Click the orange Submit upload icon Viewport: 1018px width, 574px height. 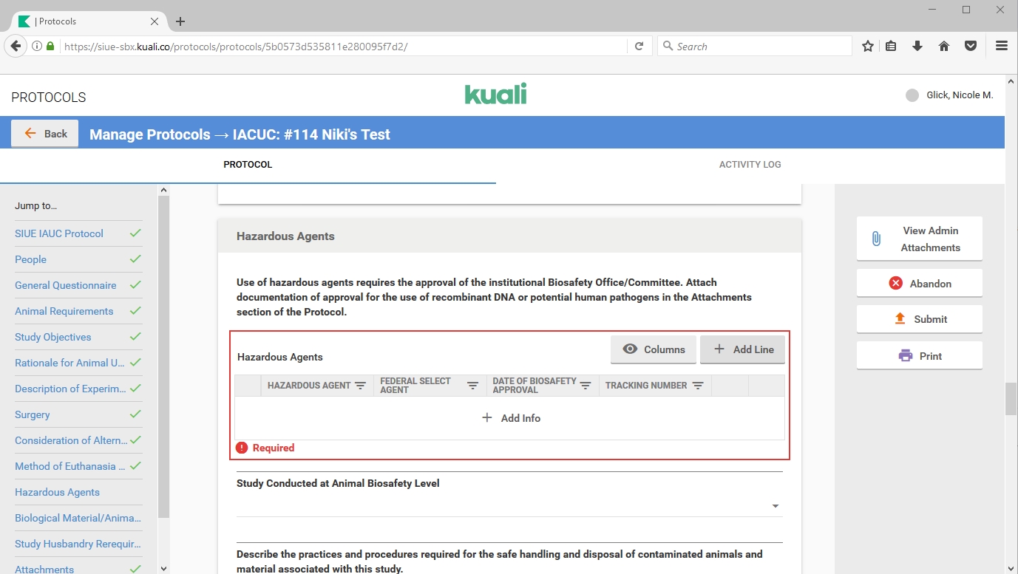click(900, 318)
